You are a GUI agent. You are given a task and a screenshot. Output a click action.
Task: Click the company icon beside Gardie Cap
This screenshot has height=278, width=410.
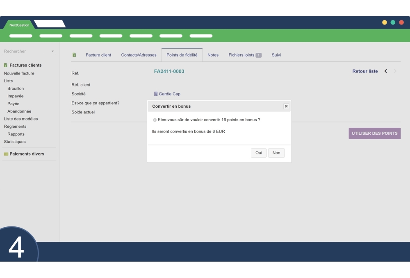tap(156, 94)
